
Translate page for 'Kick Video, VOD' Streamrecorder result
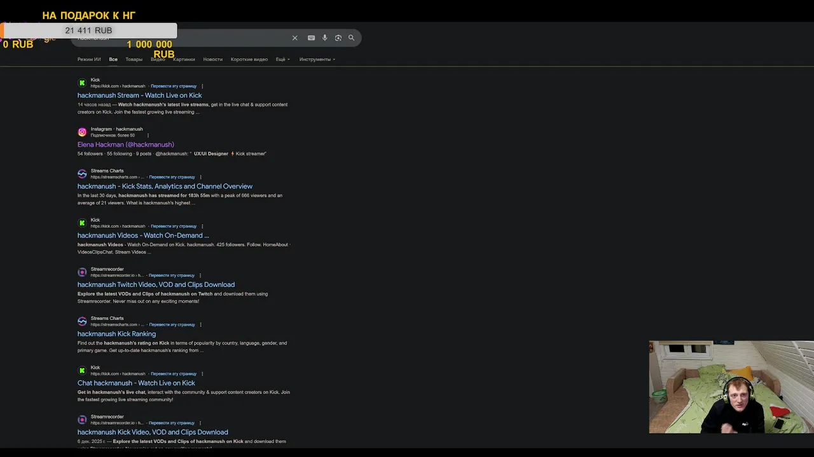point(172,423)
